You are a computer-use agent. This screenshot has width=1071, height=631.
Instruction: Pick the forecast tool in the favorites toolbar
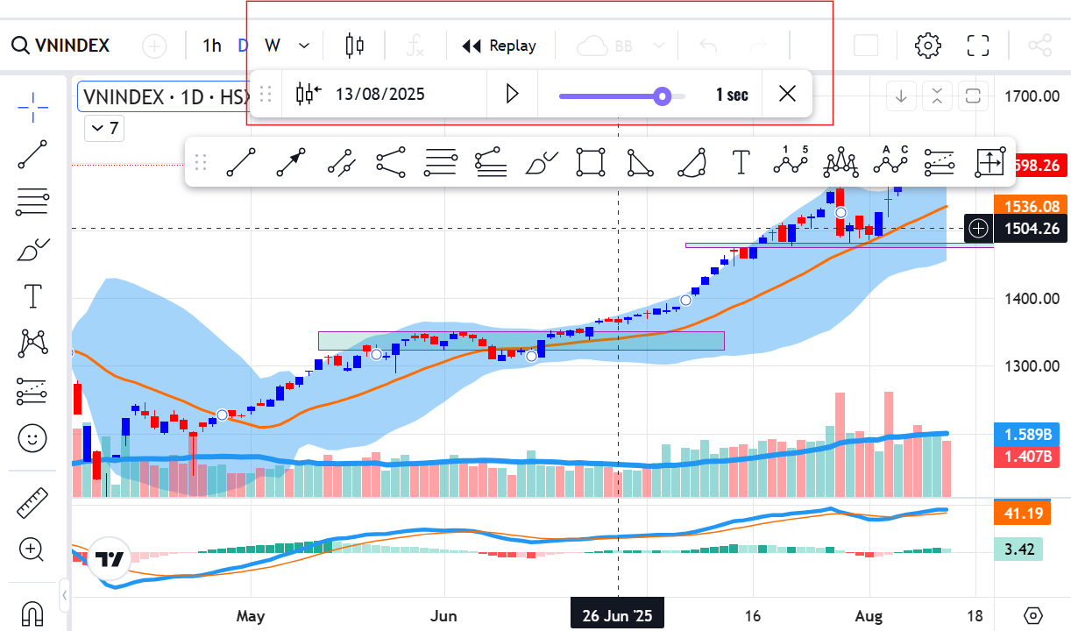click(940, 162)
